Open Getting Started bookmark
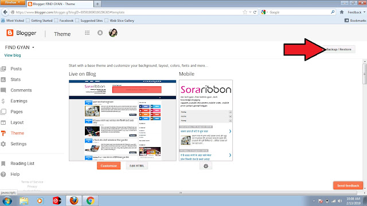The image size is (367, 206). 40,21
